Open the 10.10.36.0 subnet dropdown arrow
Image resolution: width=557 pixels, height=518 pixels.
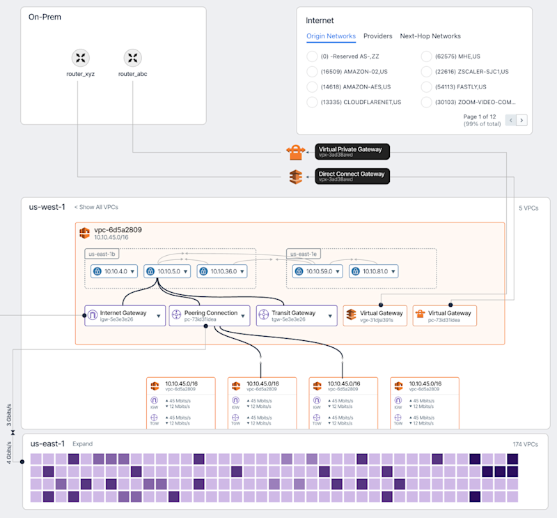coord(242,272)
